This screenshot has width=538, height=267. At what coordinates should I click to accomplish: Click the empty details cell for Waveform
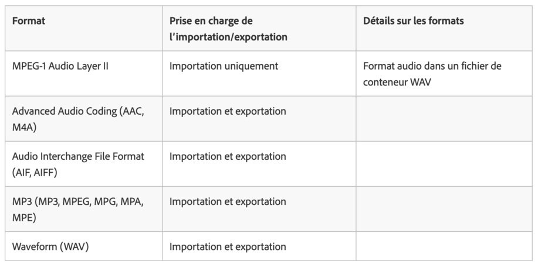tap(444, 247)
